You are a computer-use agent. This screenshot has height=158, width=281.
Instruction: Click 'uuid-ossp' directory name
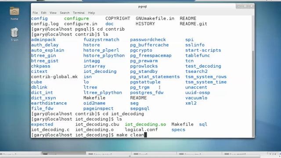[198, 93]
